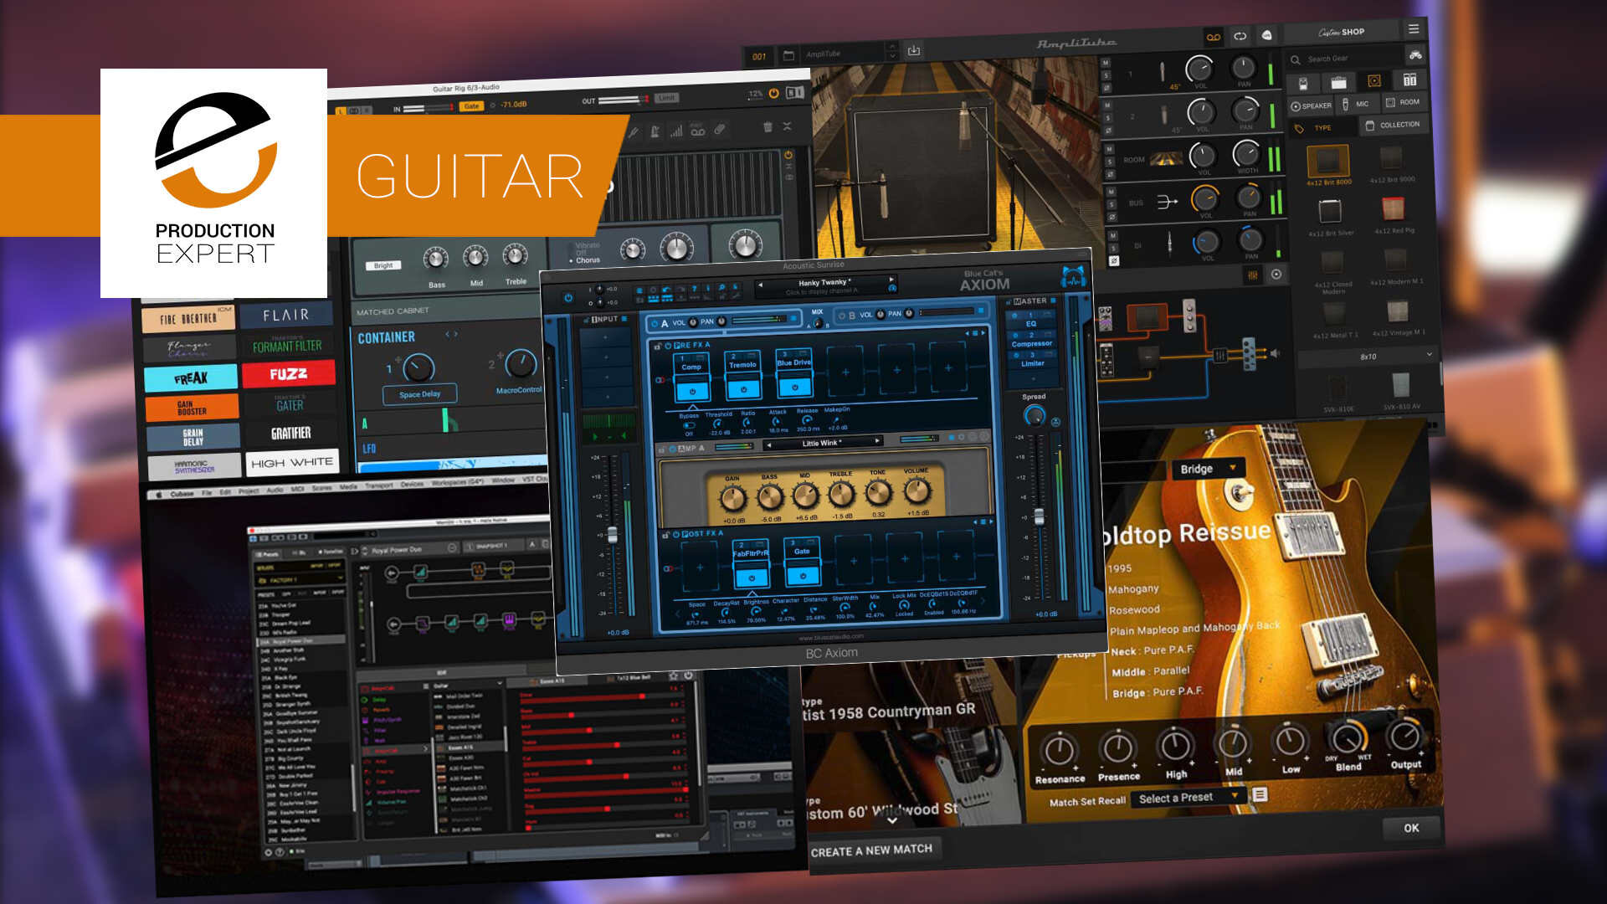Click Search Gear field in AmpliTube
The height and width of the screenshot is (904, 1607).
pos(1345,58)
